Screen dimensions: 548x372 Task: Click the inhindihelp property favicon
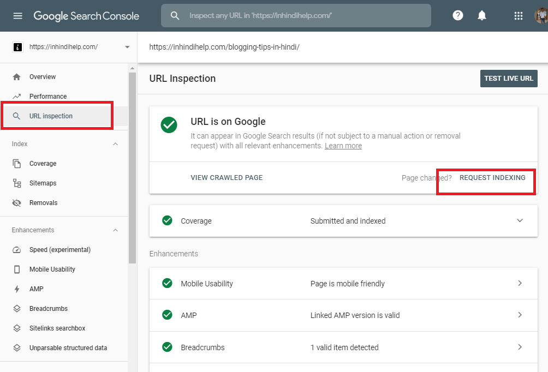click(17, 47)
